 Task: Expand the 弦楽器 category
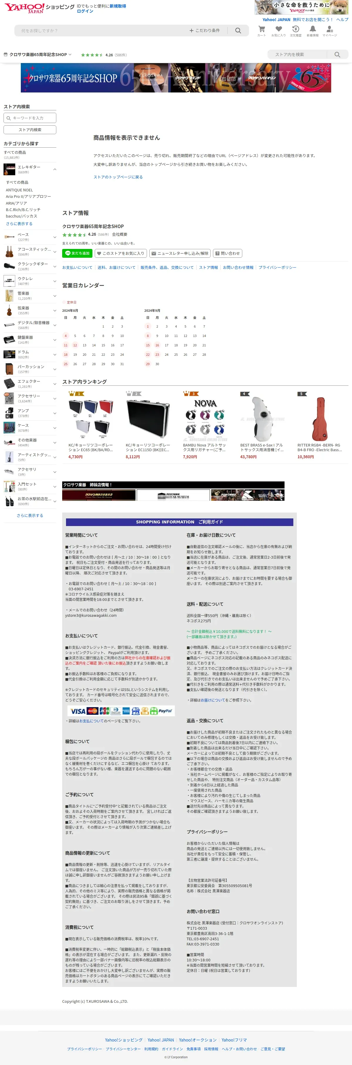[55, 311]
